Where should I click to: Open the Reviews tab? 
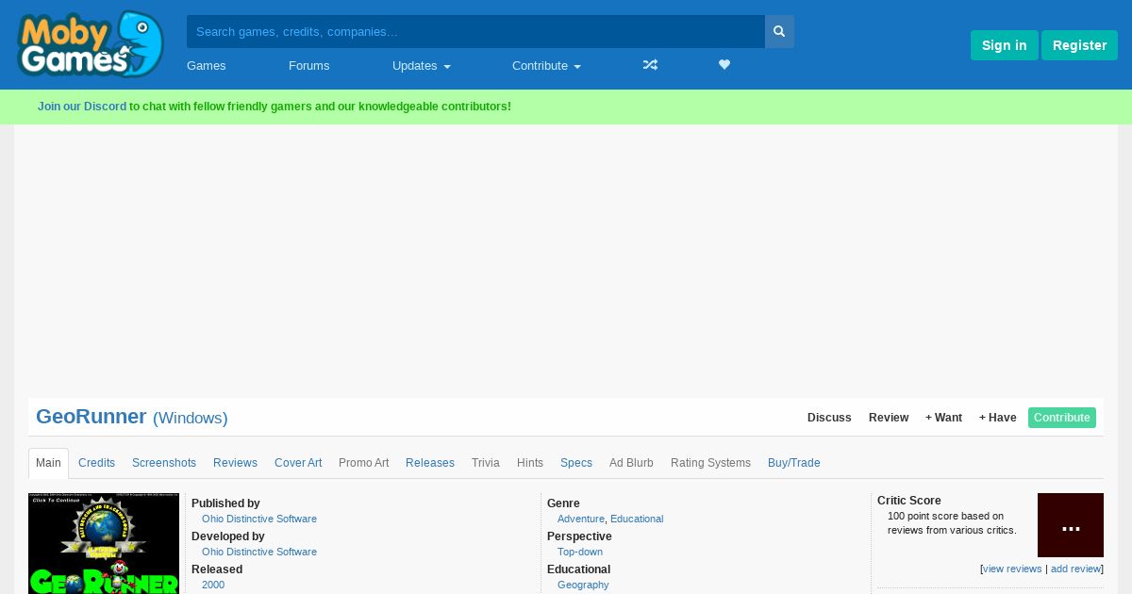[x=235, y=463]
